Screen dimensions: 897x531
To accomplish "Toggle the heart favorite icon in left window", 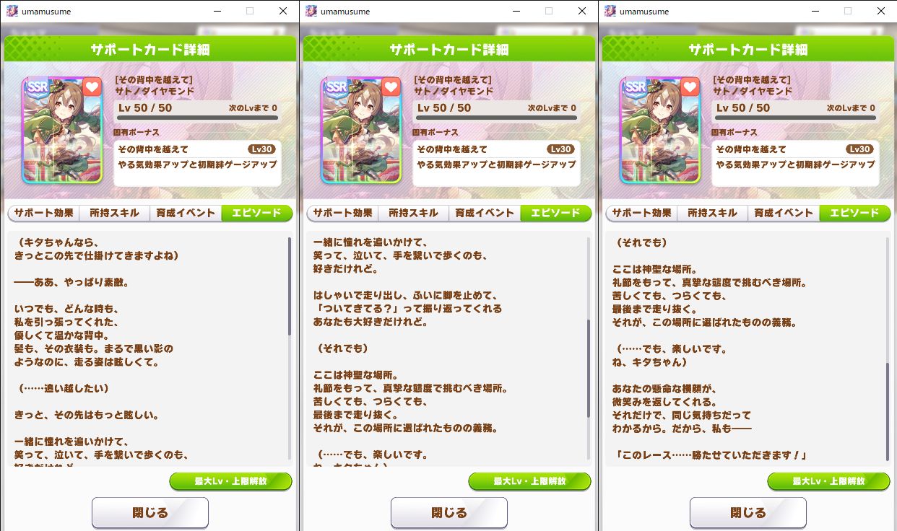I will click(92, 87).
